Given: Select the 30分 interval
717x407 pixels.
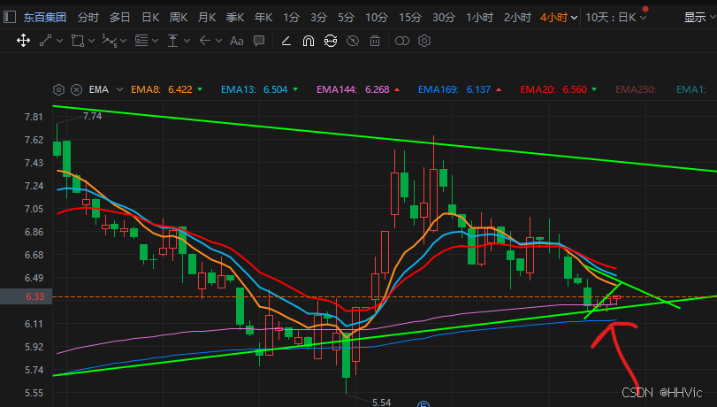Looking at the screenshot, I should click(x=444, y=18).
